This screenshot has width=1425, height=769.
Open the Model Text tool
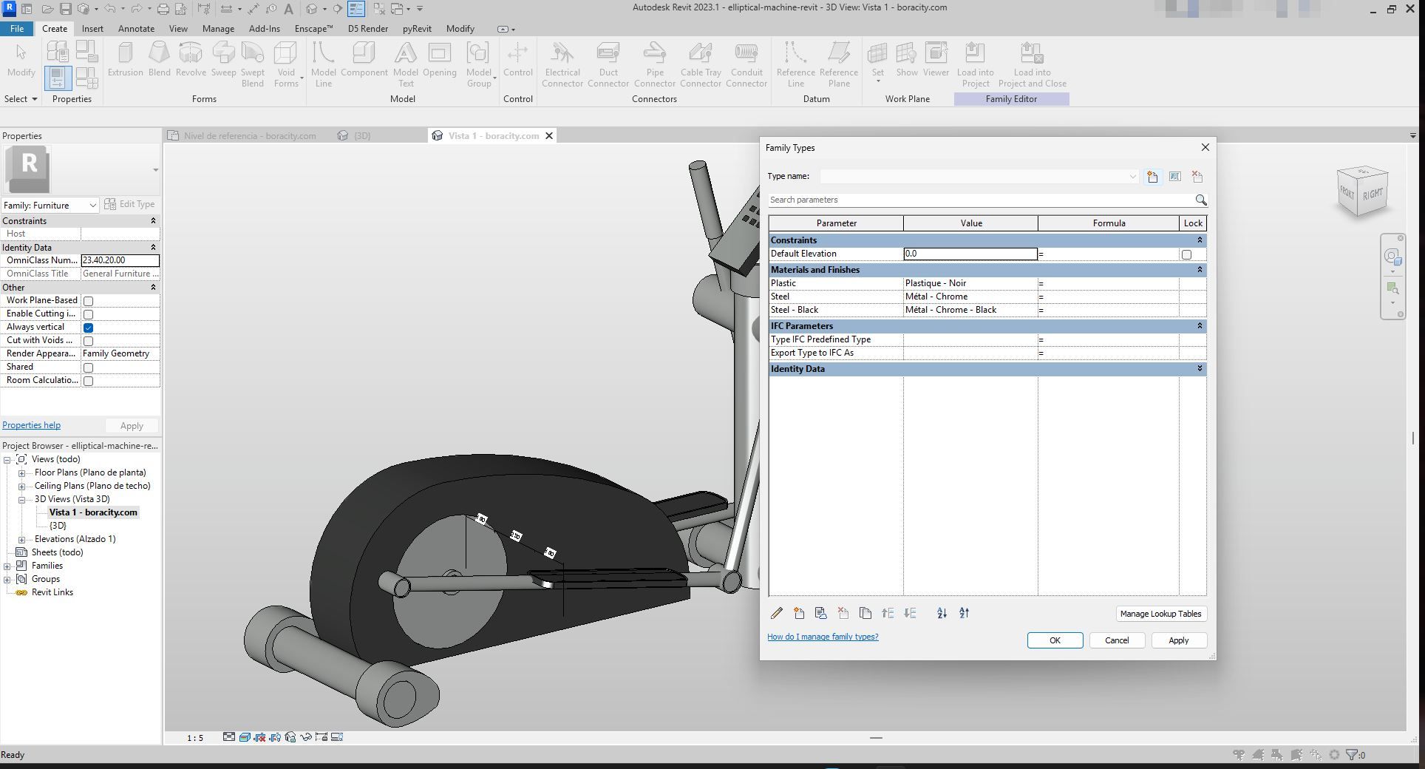tap(405, 64)
